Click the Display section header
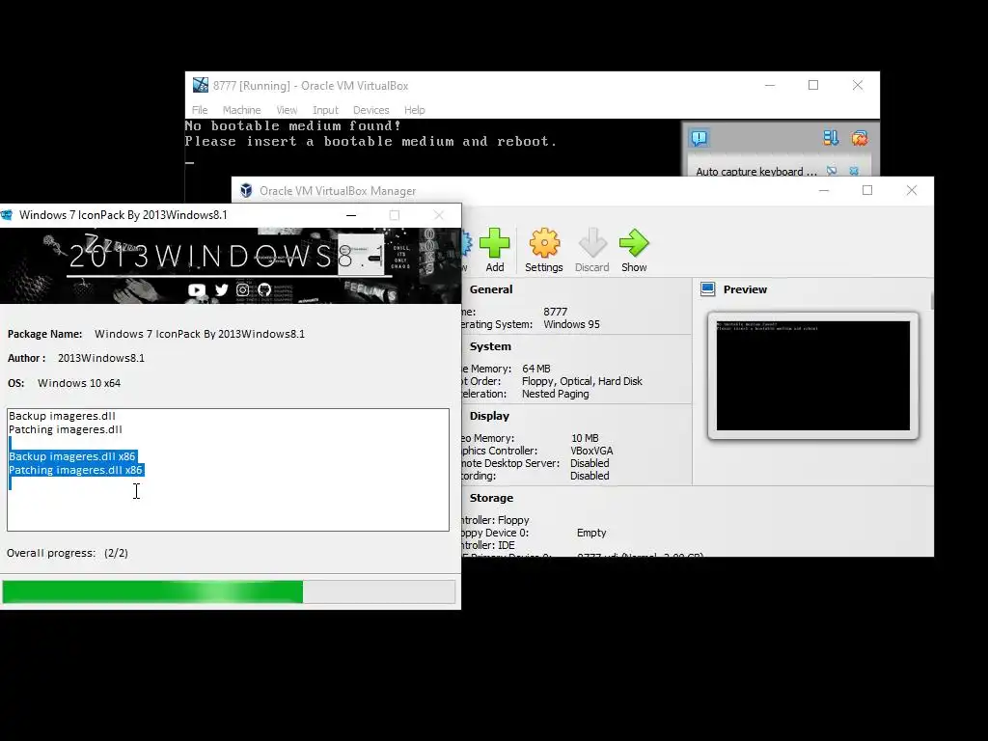The image size is (988, 741). pyautogui.click(x=489, y=416)
